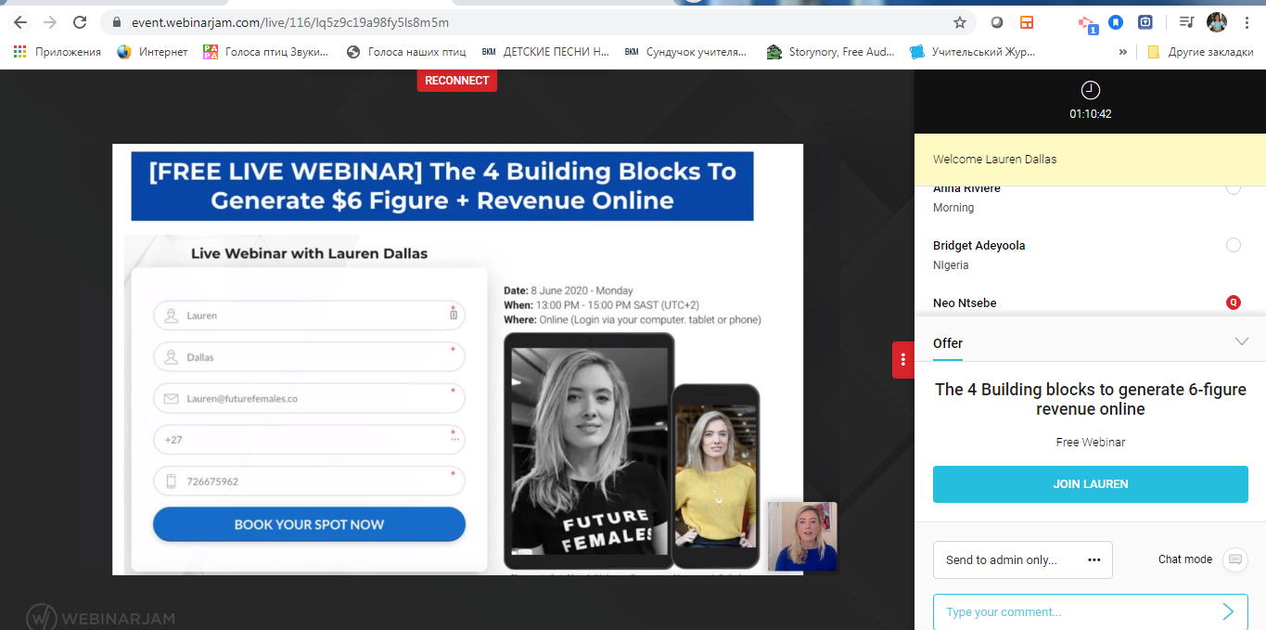Click the NIgeria chat message
Image resolution: width=1266 pixels, height=630 pixels.
(x=951, y=265)
